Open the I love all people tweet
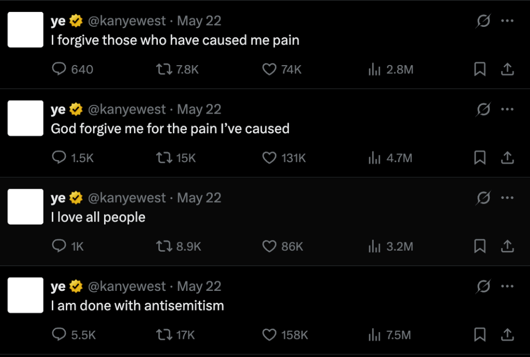The image size is (530, 357). click(98, 217)
